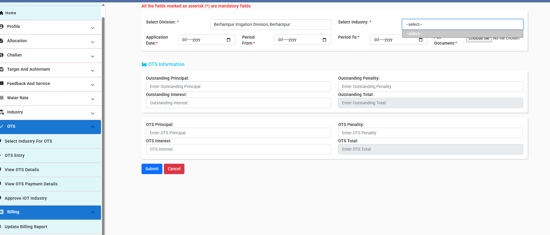
Task: Click the Outstanding Total field
Action: point(431,103)
